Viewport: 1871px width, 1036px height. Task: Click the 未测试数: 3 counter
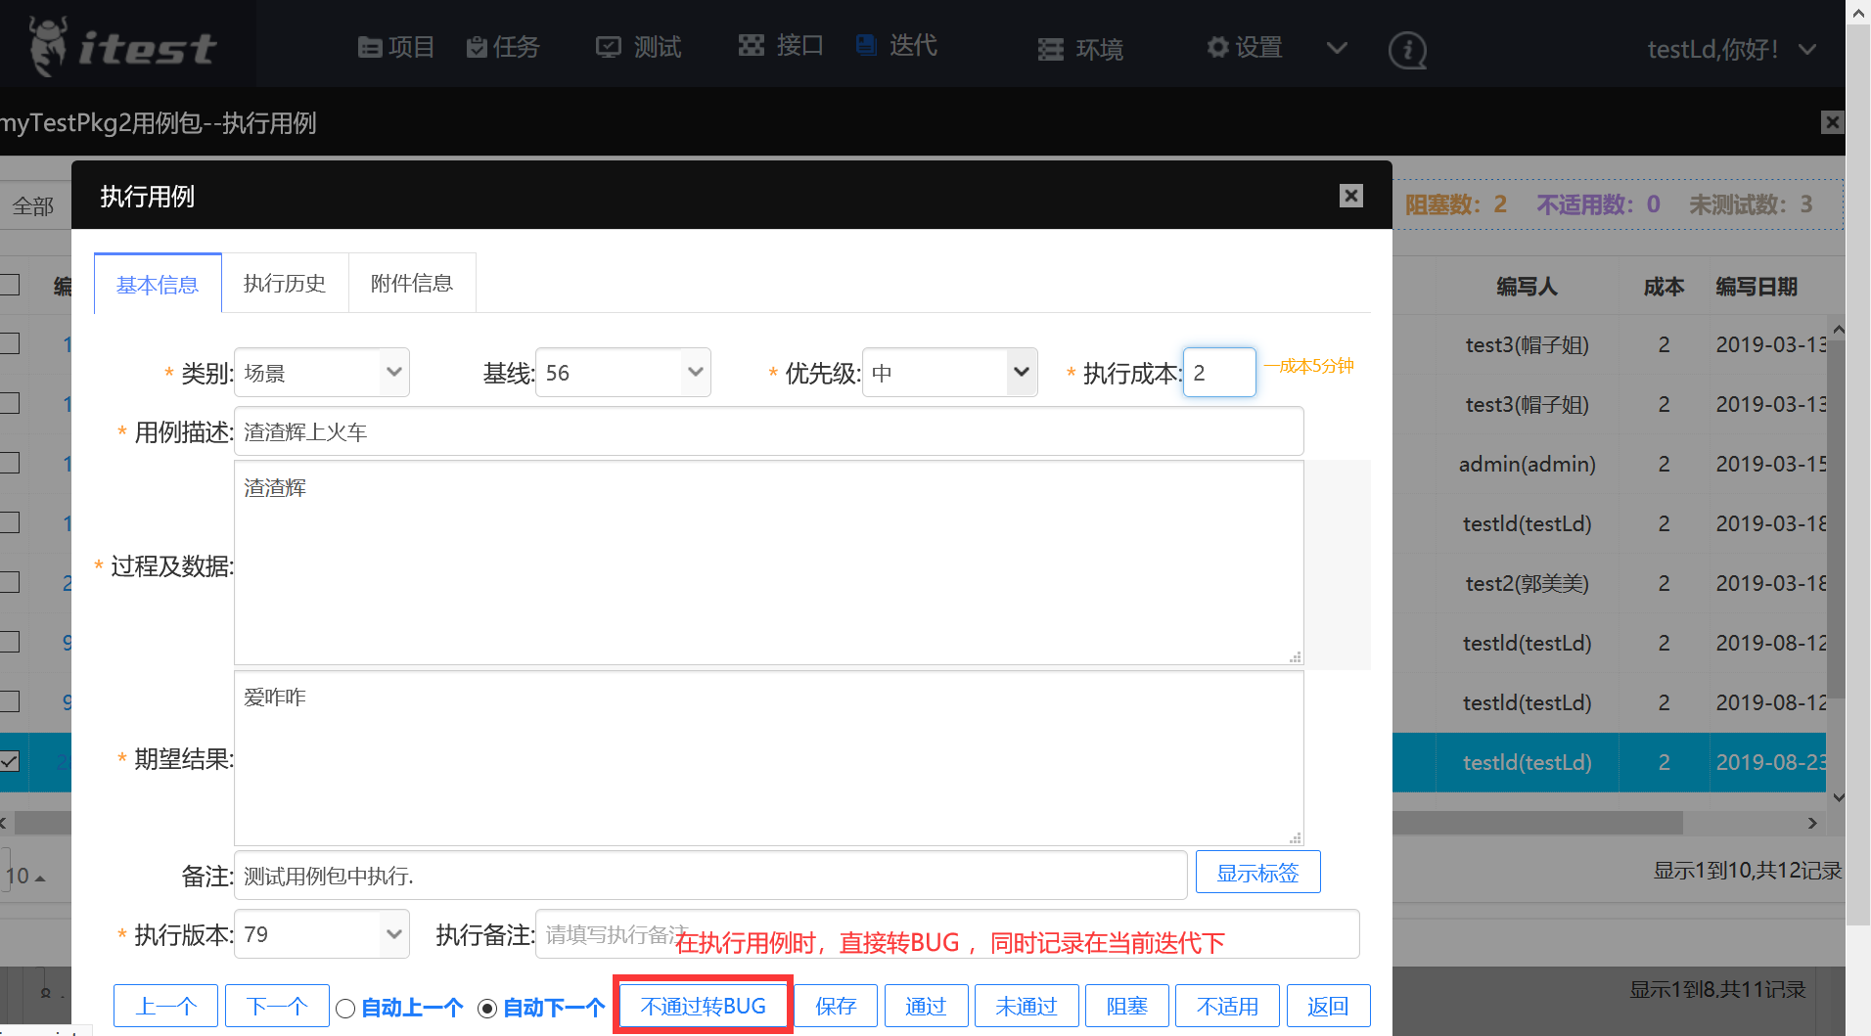pos(1751,204)
